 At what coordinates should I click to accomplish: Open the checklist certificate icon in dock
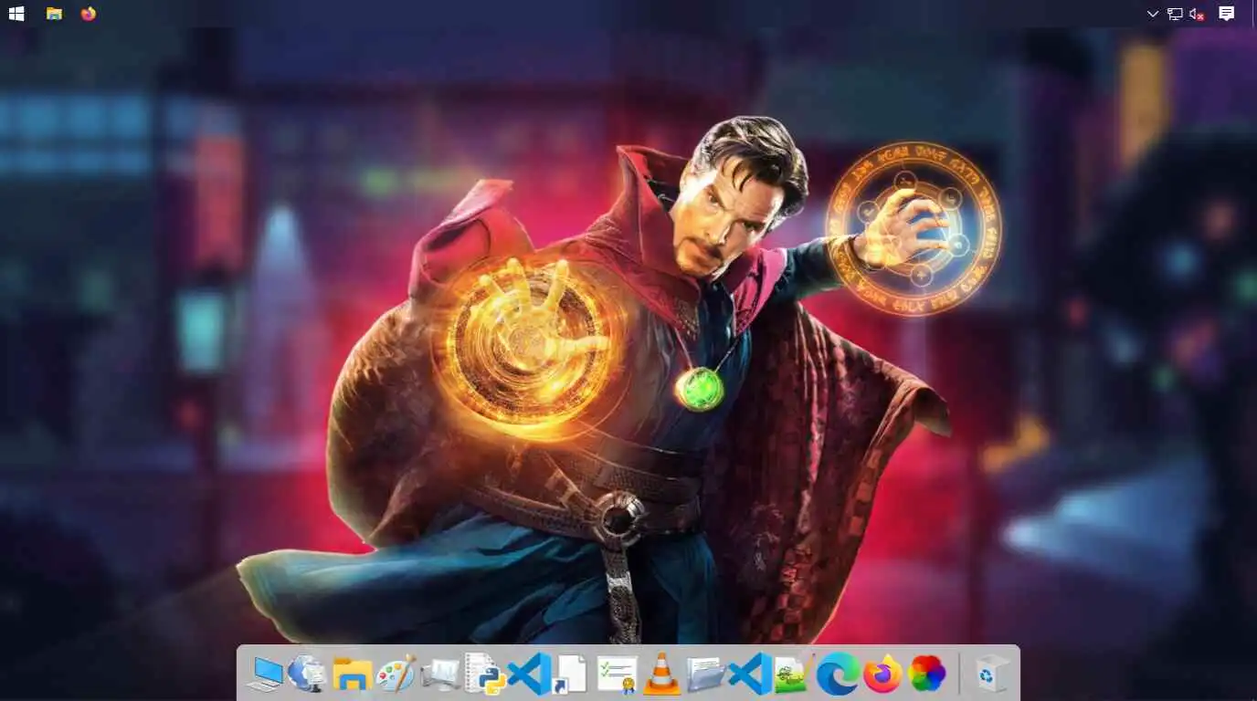(618, 675)
